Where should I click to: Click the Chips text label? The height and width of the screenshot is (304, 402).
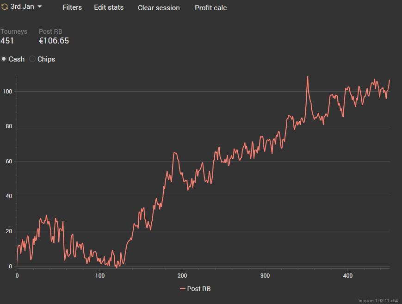(x=46, y=59)
